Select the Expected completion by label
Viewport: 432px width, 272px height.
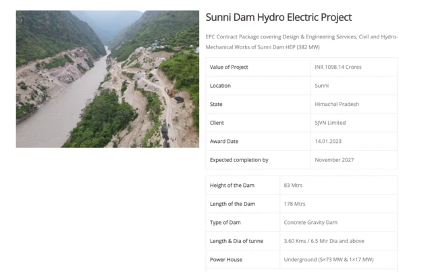pyautogui.click(x=239, y=160)
